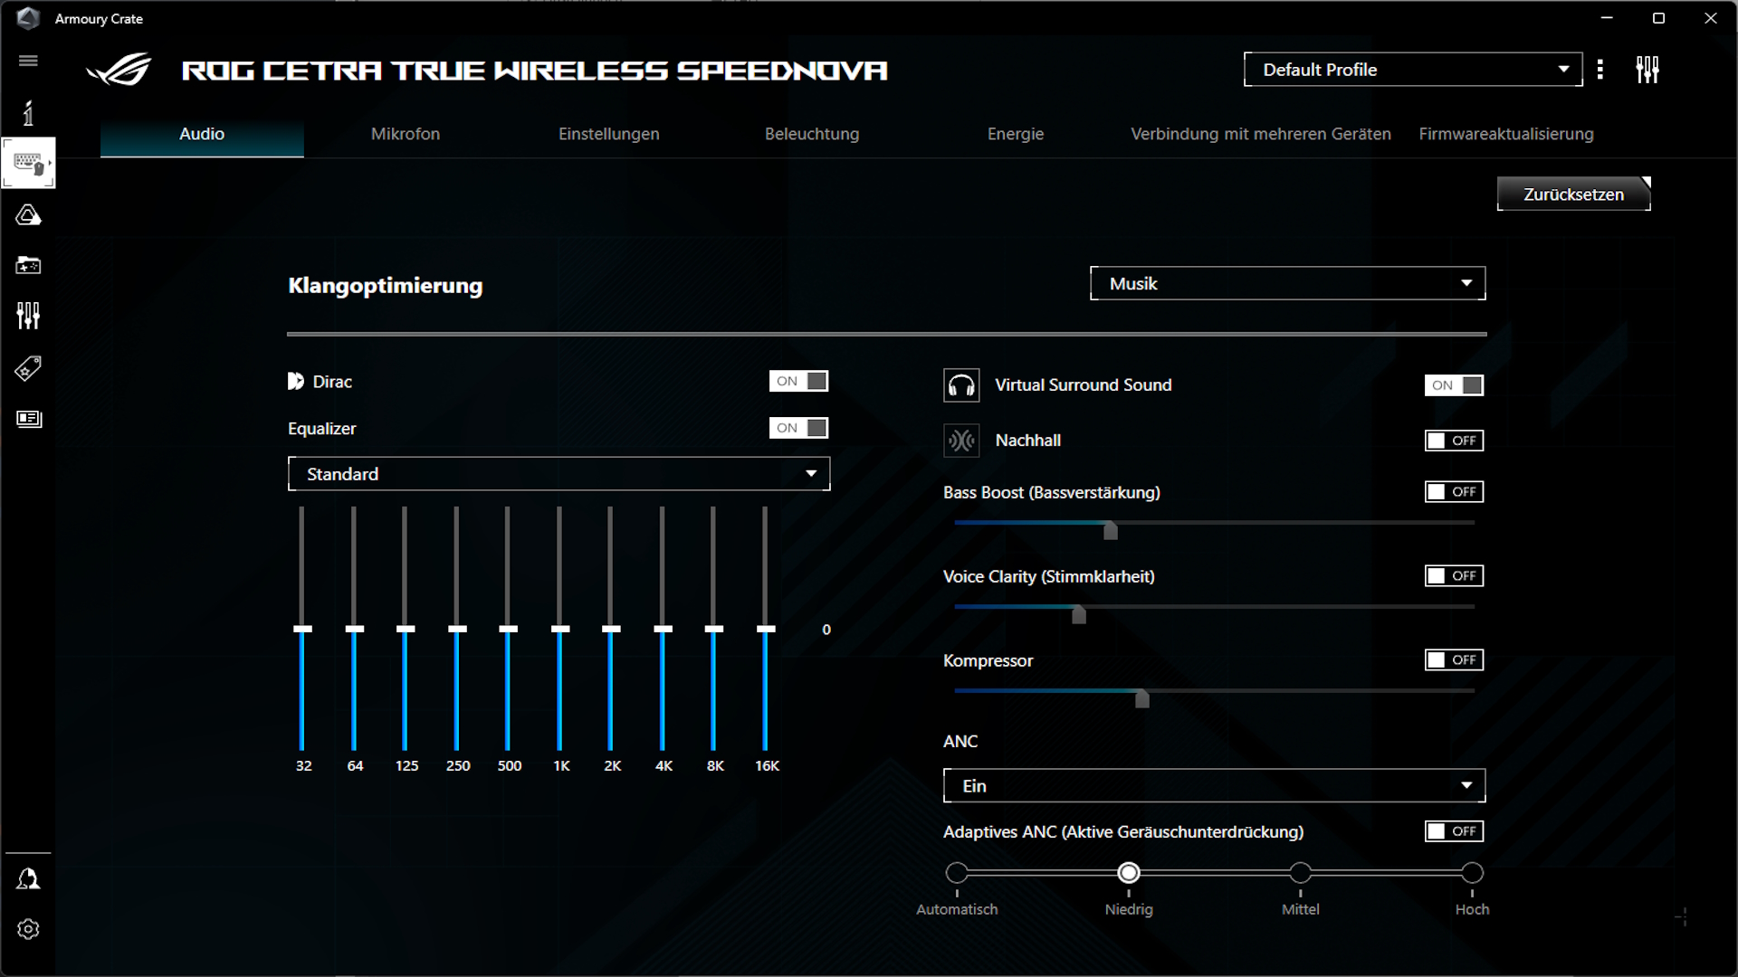Enable the Nachhall toggle
The height and width of the screenshot is (977, 1738).
coord(1454,441)
